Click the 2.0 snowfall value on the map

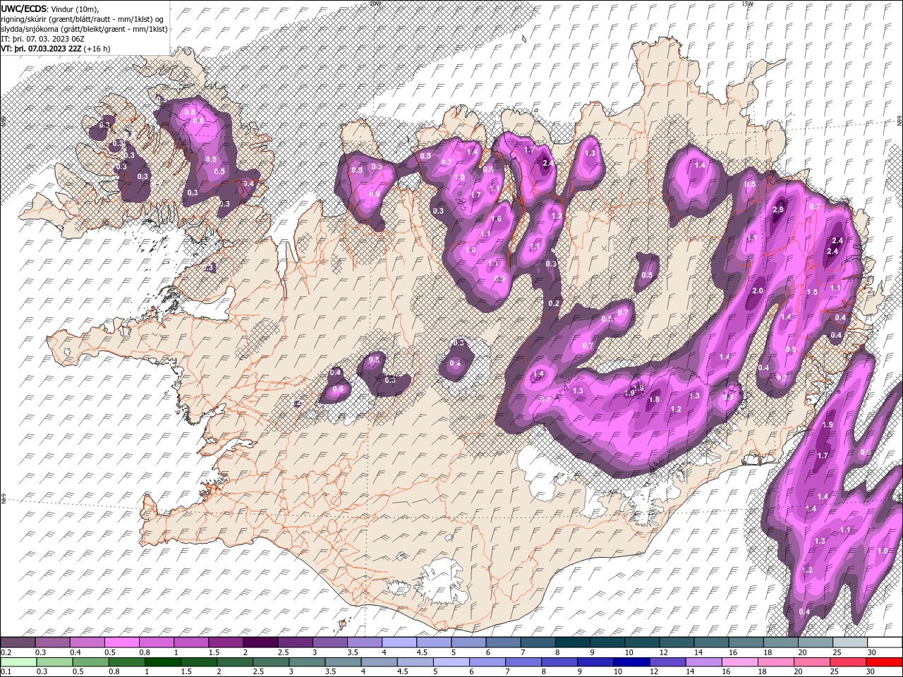758,291
